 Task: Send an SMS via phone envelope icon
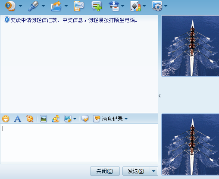tap(78, 6)
